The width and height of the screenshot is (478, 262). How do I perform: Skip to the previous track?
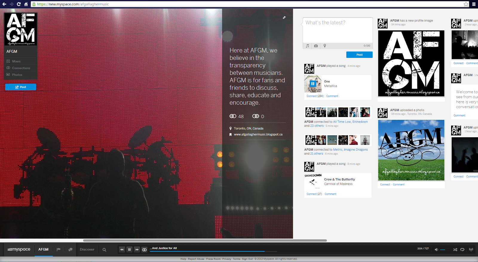122,249
